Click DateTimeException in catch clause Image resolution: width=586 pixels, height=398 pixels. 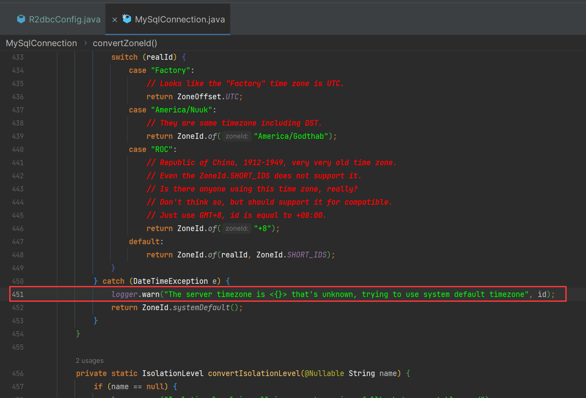tap(171, 281)
